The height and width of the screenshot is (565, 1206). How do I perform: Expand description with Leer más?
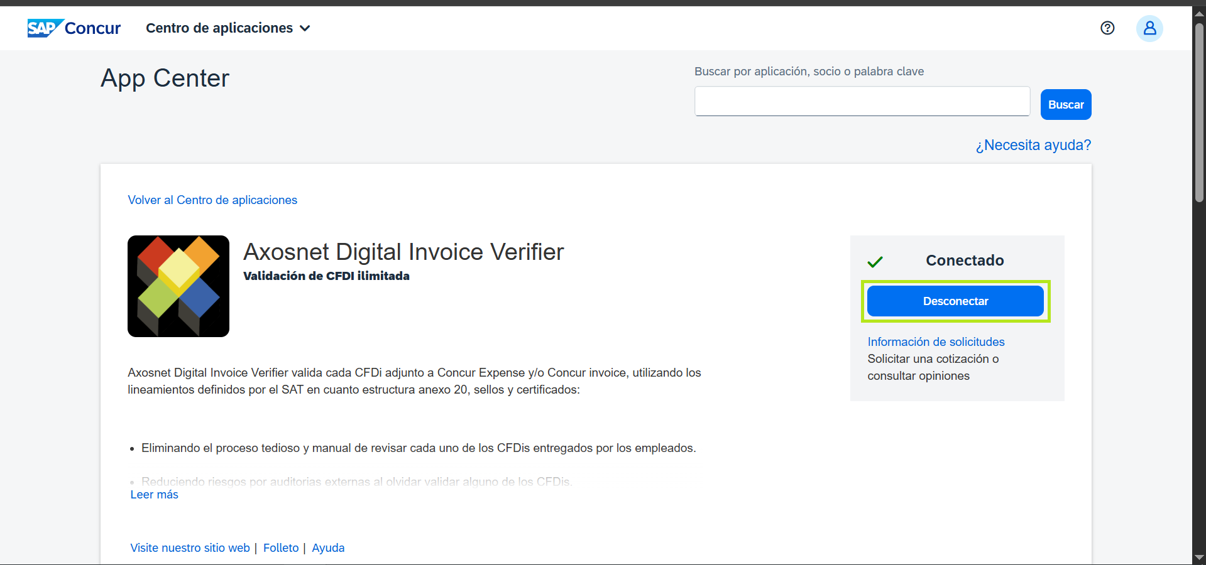tap(154, 495)
